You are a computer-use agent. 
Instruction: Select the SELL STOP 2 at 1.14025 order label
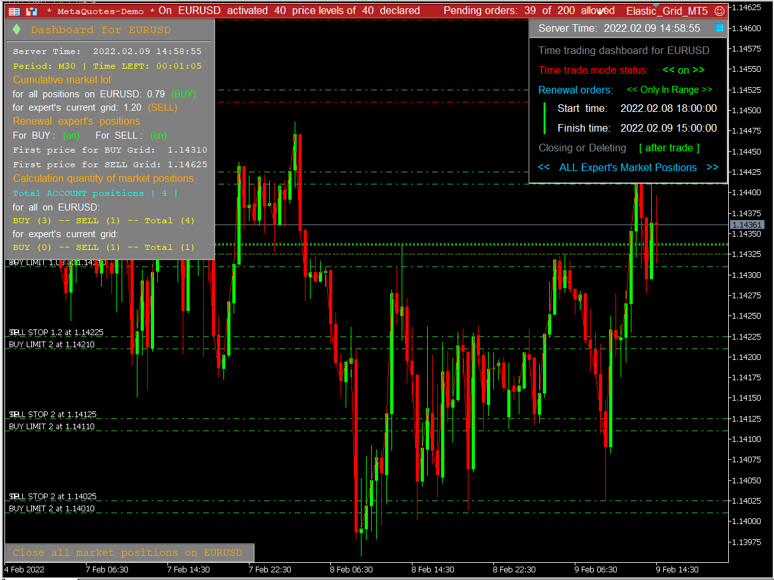[53, 497]
